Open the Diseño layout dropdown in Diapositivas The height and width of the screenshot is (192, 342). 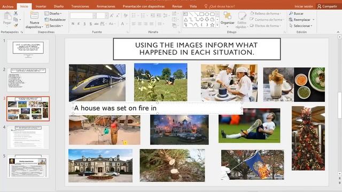[53, 13]
